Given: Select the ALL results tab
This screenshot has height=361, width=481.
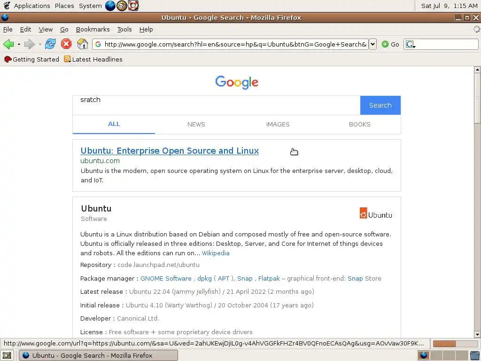Looking at the screenshot, I should click(x=114, y=124).
